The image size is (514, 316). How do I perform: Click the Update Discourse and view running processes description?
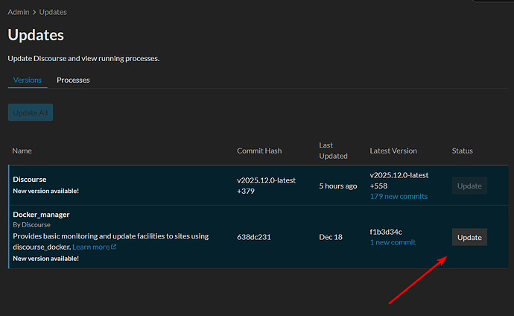[x=83, y=58]
